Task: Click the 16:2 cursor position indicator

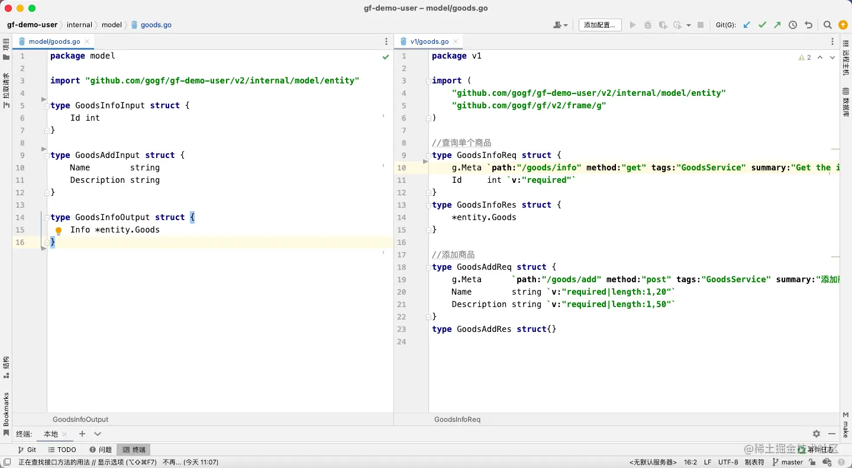Action: (x=690, y=462)
